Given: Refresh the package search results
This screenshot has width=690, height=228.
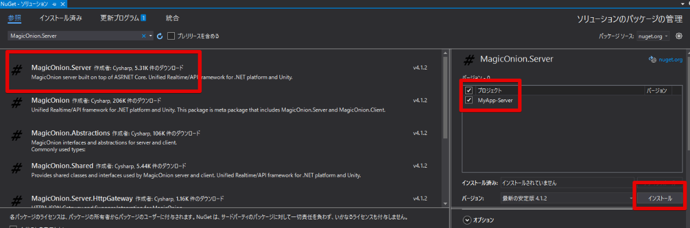Looking at the screenshot, I should [x=160, y=36].
